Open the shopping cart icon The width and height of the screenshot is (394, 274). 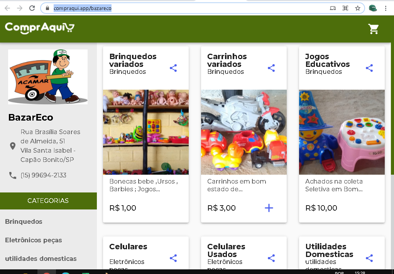click(373, 29)
